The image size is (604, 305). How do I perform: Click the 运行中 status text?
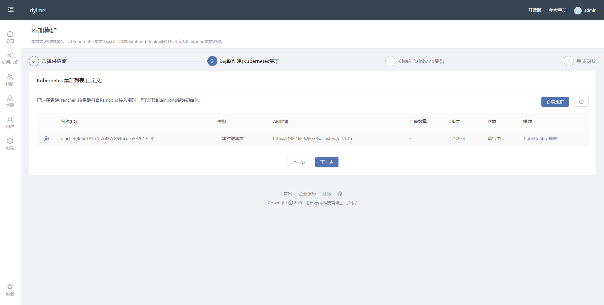click(494, 138)
